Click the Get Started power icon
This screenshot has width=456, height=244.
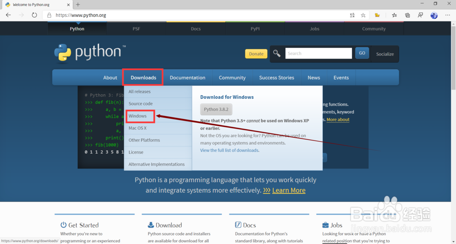63,225
